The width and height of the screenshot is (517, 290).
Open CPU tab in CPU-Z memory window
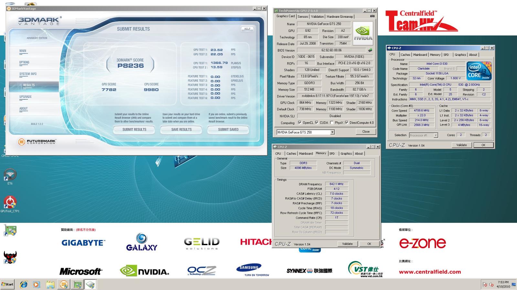point(278,154)
